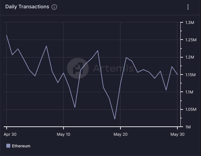The width and height of the screenshot is (201, 156).
Task: Click the May 20 x-axis label
Action: [x=120, y=134]
